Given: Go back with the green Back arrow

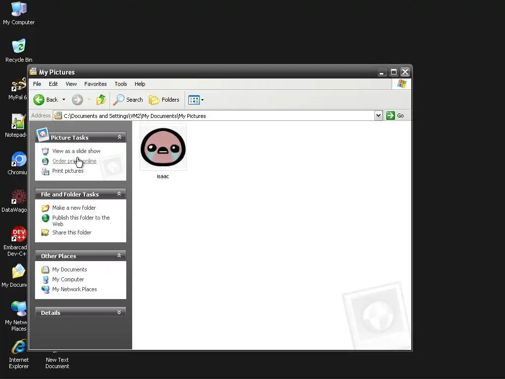Looking at the screenshot, I should (46, 100).
